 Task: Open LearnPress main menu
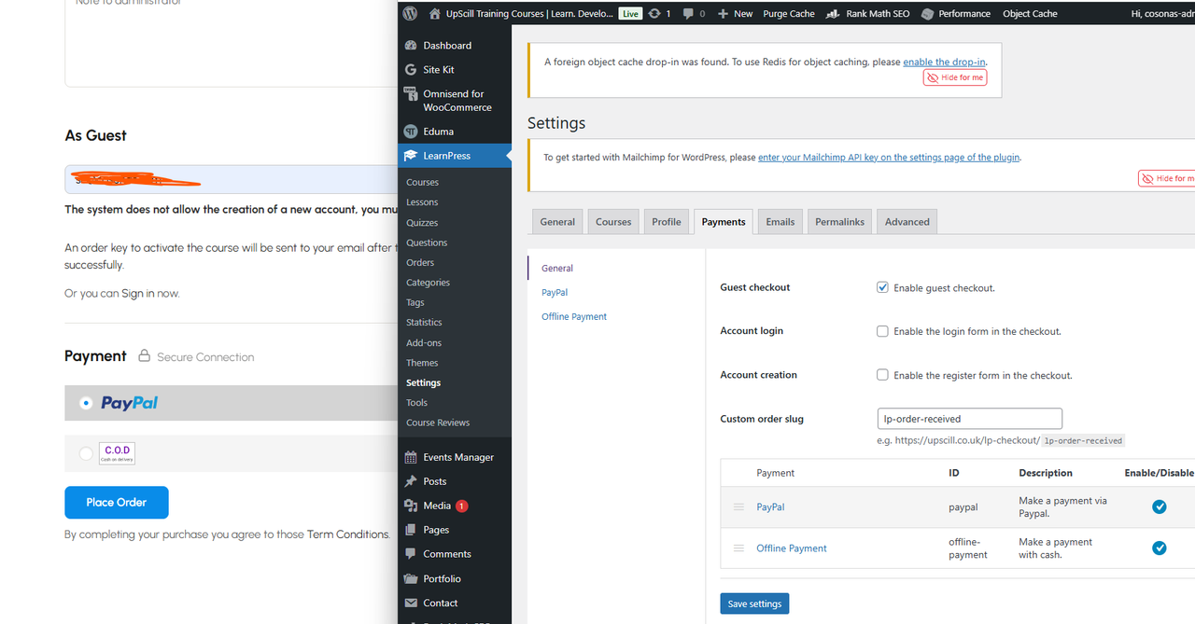455,156
